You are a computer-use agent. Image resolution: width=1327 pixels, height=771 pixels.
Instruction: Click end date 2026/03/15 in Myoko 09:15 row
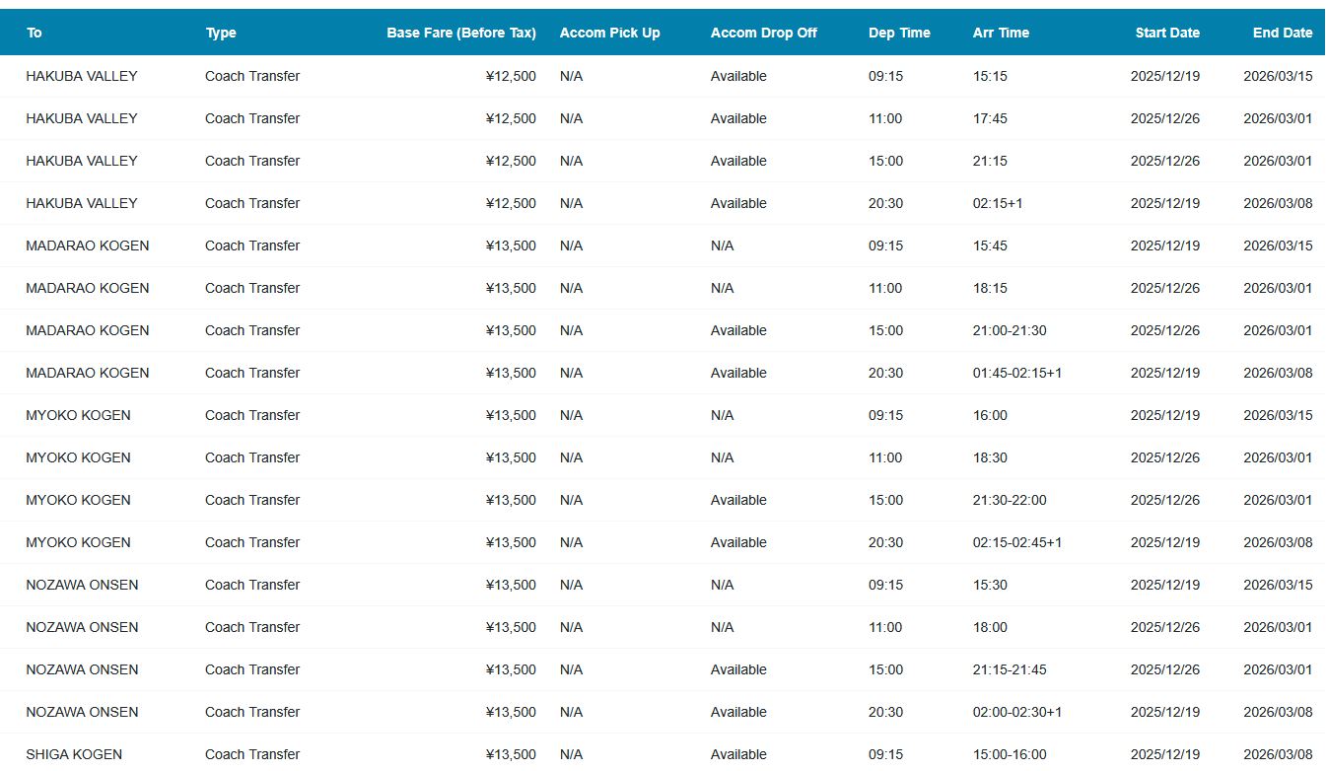point(1278,415)
